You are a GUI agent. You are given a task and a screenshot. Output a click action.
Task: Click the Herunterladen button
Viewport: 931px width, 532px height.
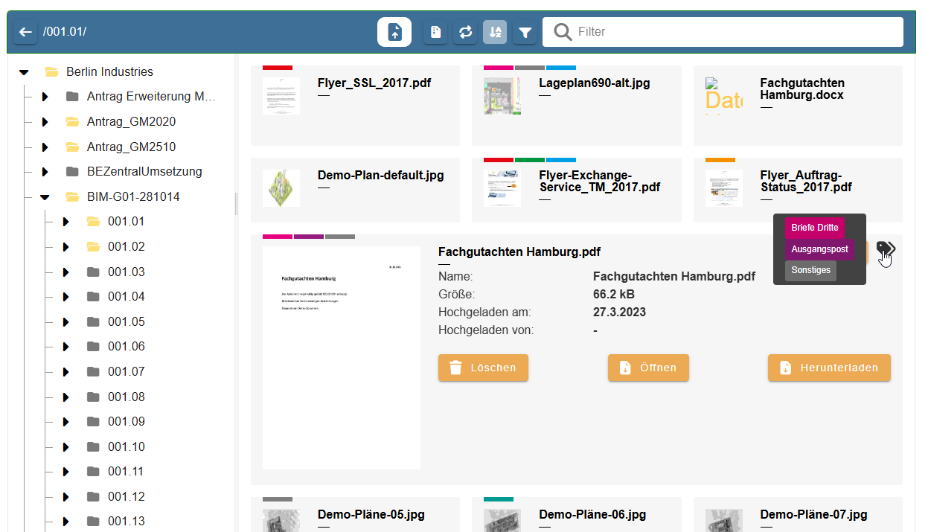829,368
